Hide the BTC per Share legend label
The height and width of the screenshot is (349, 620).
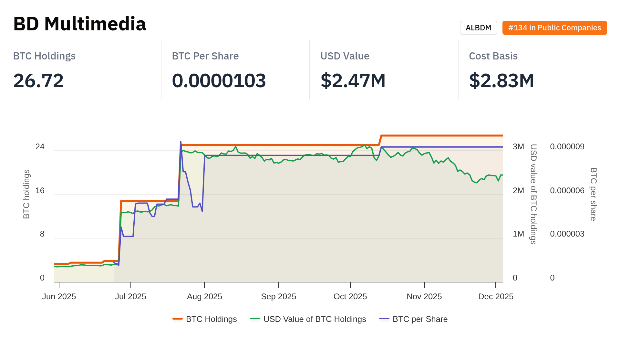coord(420,319)
